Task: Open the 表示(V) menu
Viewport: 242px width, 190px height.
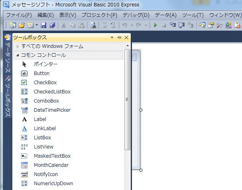Action: [68, 15]
